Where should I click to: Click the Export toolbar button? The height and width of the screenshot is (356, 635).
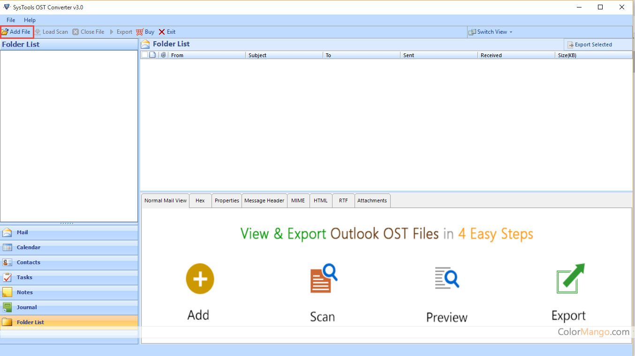(x=121, y=32)
